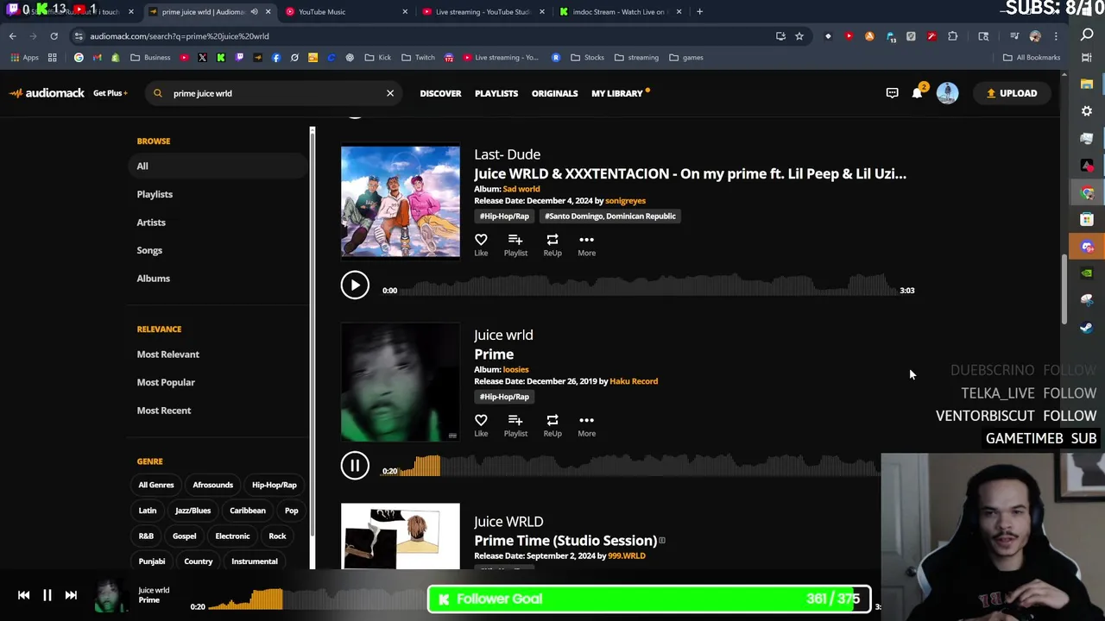Open the browser three-dot menu
The height and width of the screenshot is (621, 1105).
tap(1055, 36)
